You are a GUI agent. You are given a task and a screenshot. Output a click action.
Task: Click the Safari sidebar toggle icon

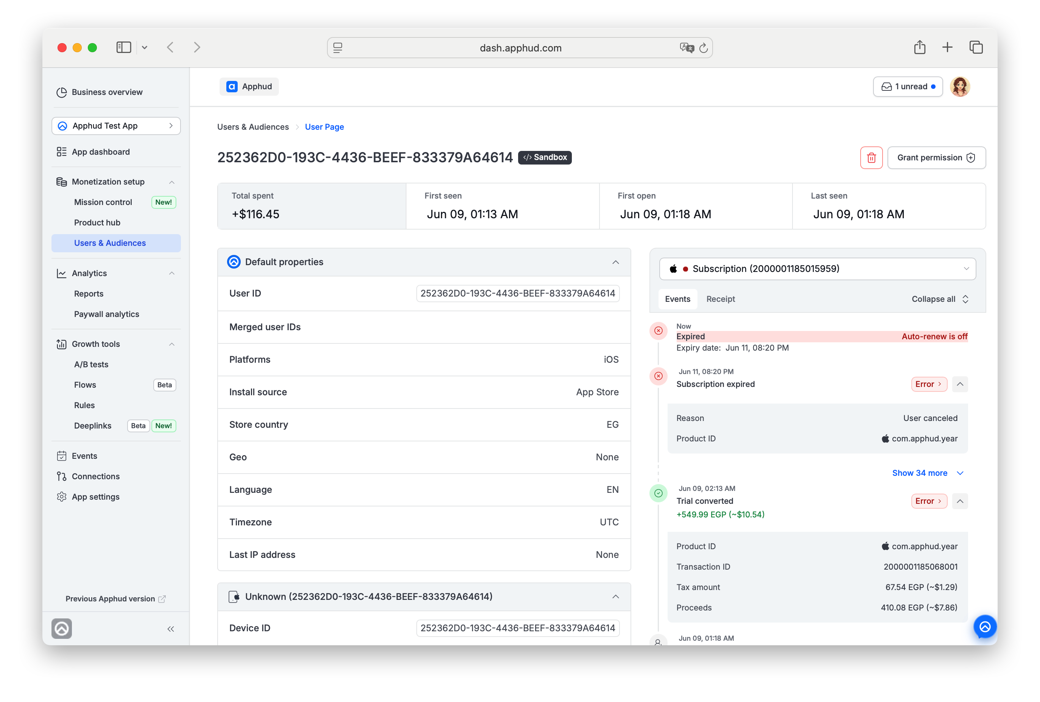[123, 47]
